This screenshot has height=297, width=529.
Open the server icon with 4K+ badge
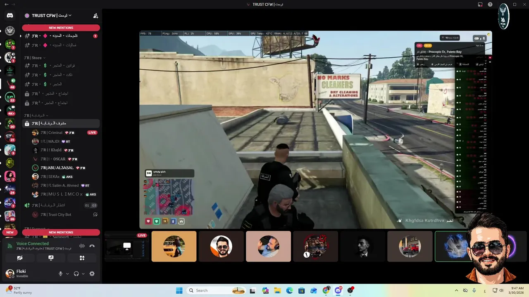pos(10,111)
